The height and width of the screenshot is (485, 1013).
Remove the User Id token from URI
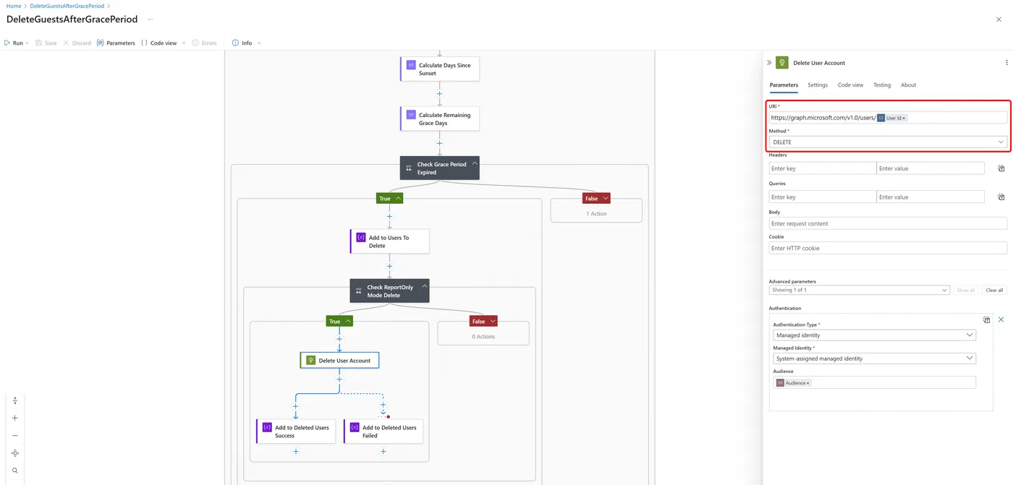point(904,118)
